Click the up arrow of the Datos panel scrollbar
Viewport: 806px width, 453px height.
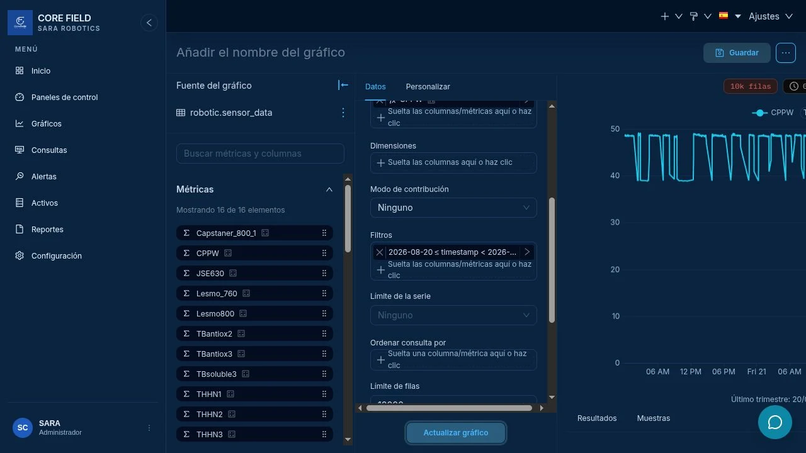pyautogui.click(x=552, y=106)
